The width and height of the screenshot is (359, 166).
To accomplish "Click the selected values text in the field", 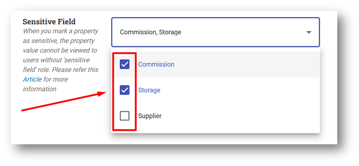I will pos(150,32).
